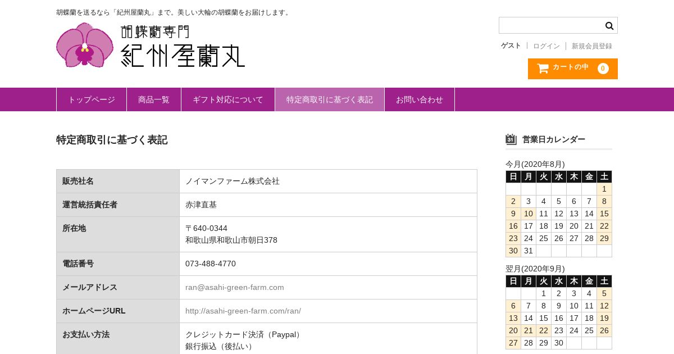Image resolution: width=674 pixels, height=354 pixels.
Task: Click September 22 holiday cell
Action: pos(544,330)
